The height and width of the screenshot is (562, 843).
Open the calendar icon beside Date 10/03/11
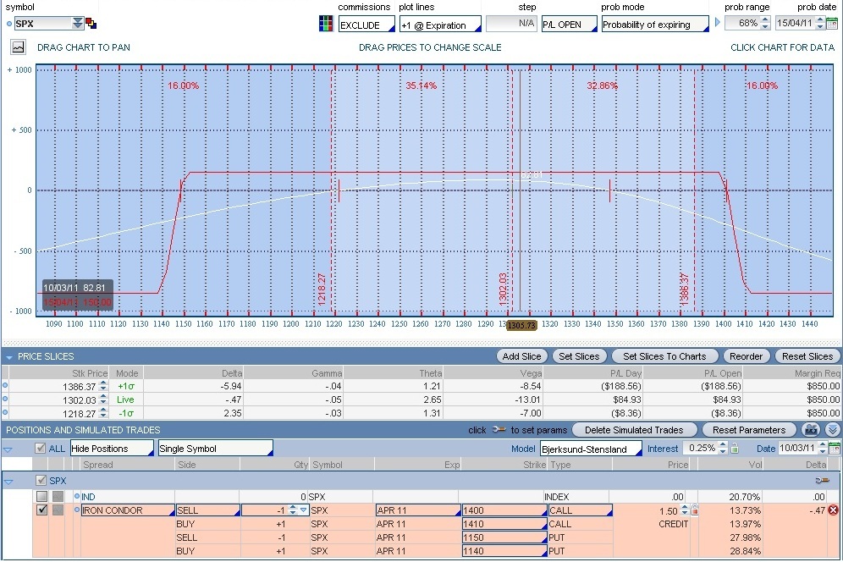pyautogui.click(x=834, y=449)
